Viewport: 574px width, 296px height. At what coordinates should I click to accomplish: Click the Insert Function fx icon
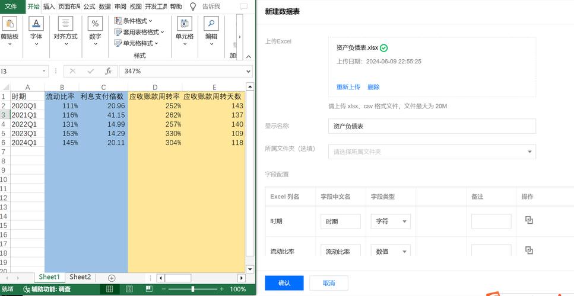pos(109,71)
